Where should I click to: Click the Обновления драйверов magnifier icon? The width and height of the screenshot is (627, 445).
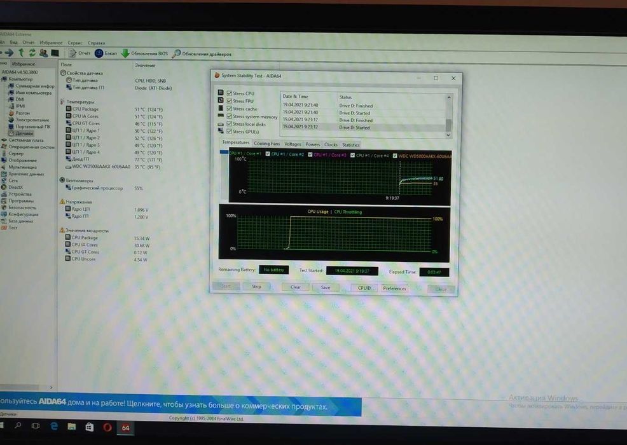[x=176, y=53]
